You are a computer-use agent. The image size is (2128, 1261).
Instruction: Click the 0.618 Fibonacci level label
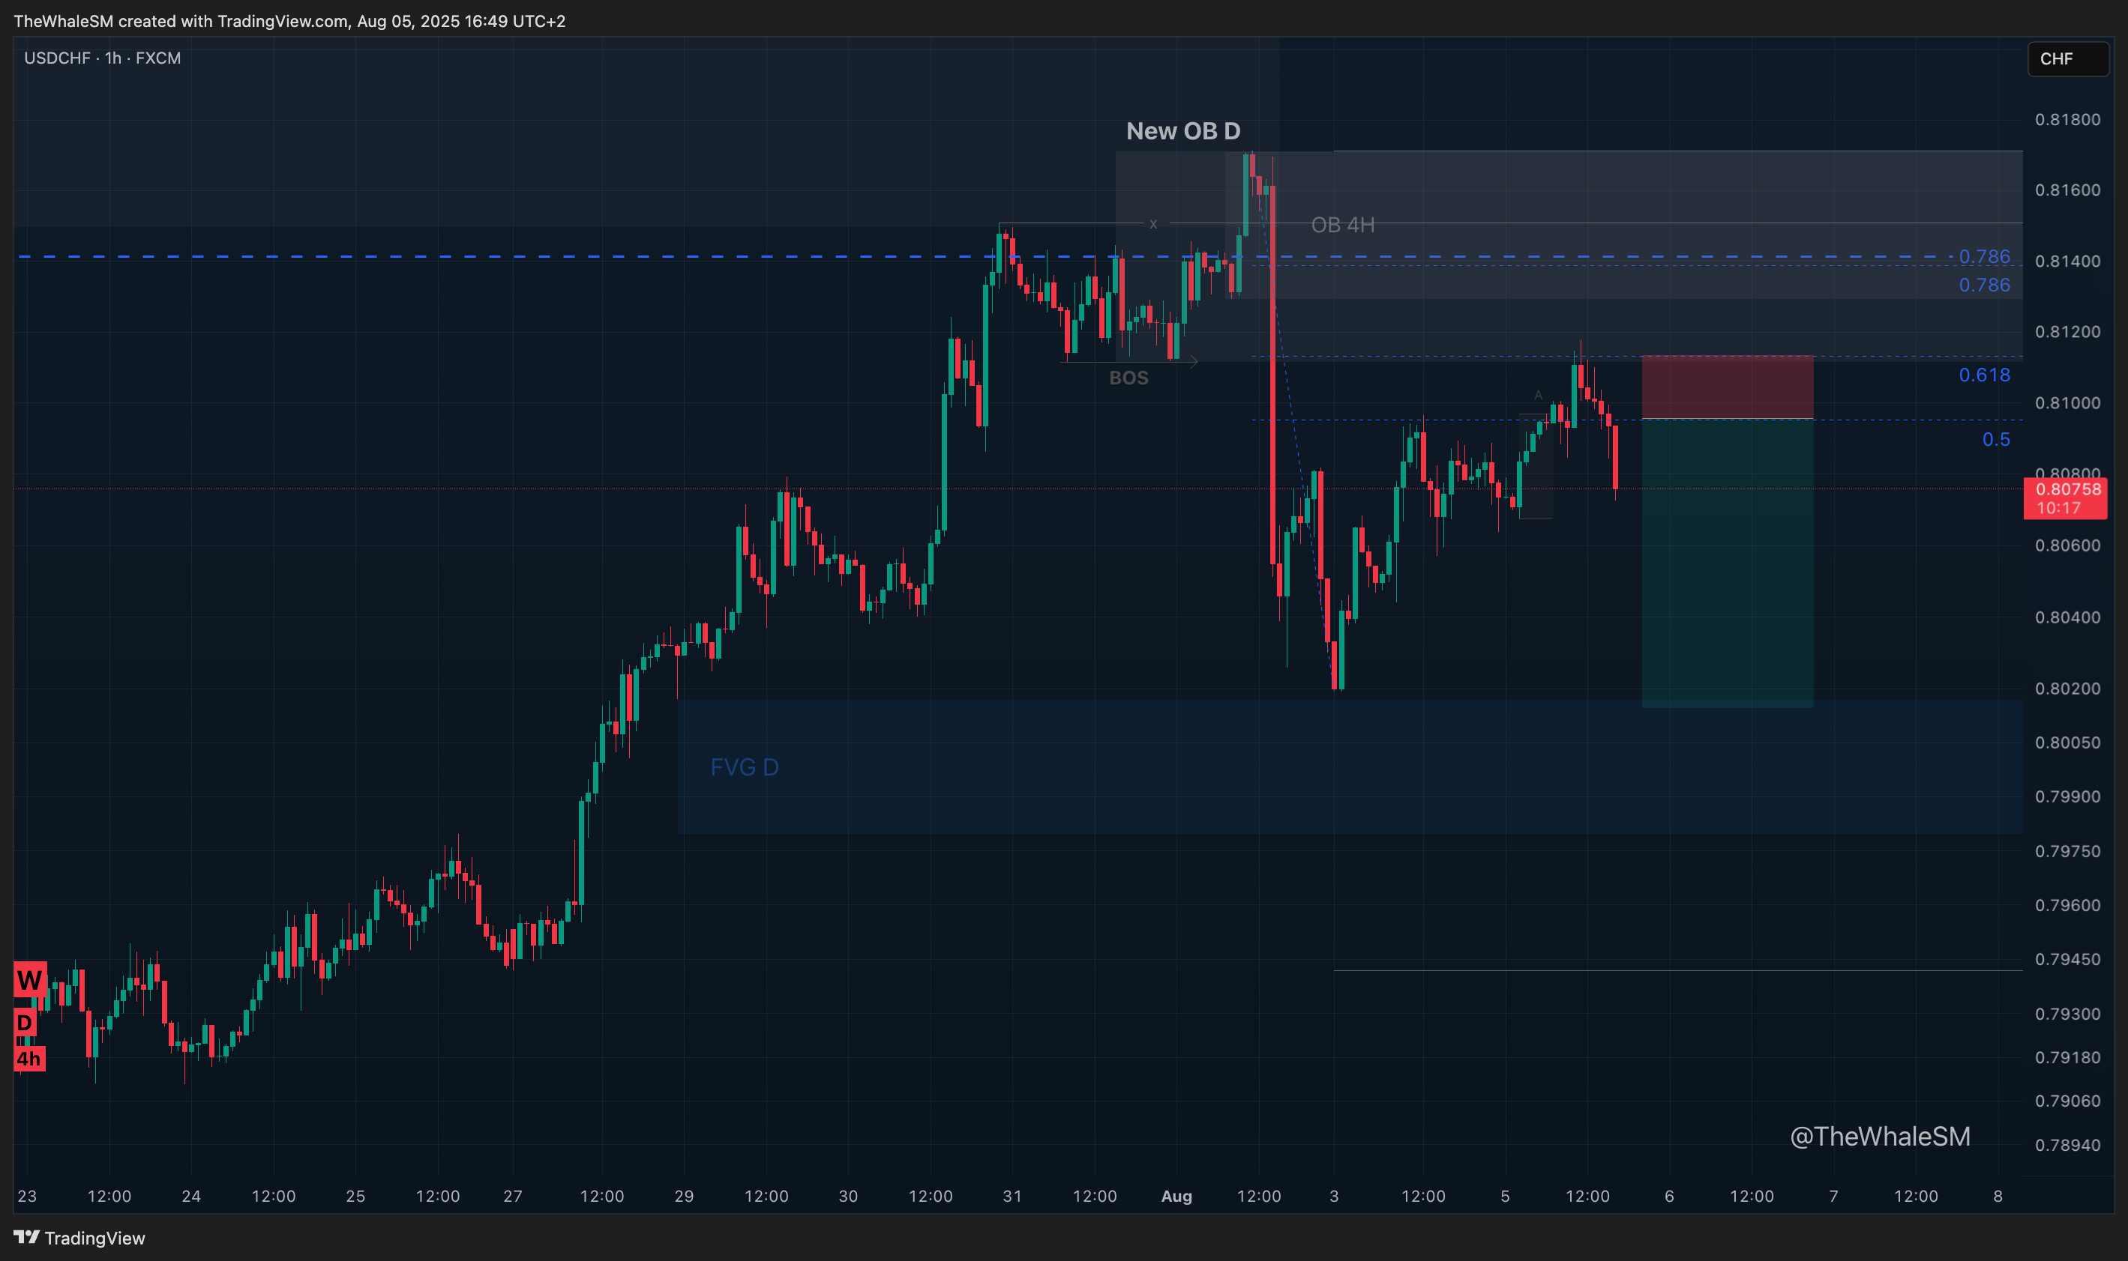coord(1984,375)
